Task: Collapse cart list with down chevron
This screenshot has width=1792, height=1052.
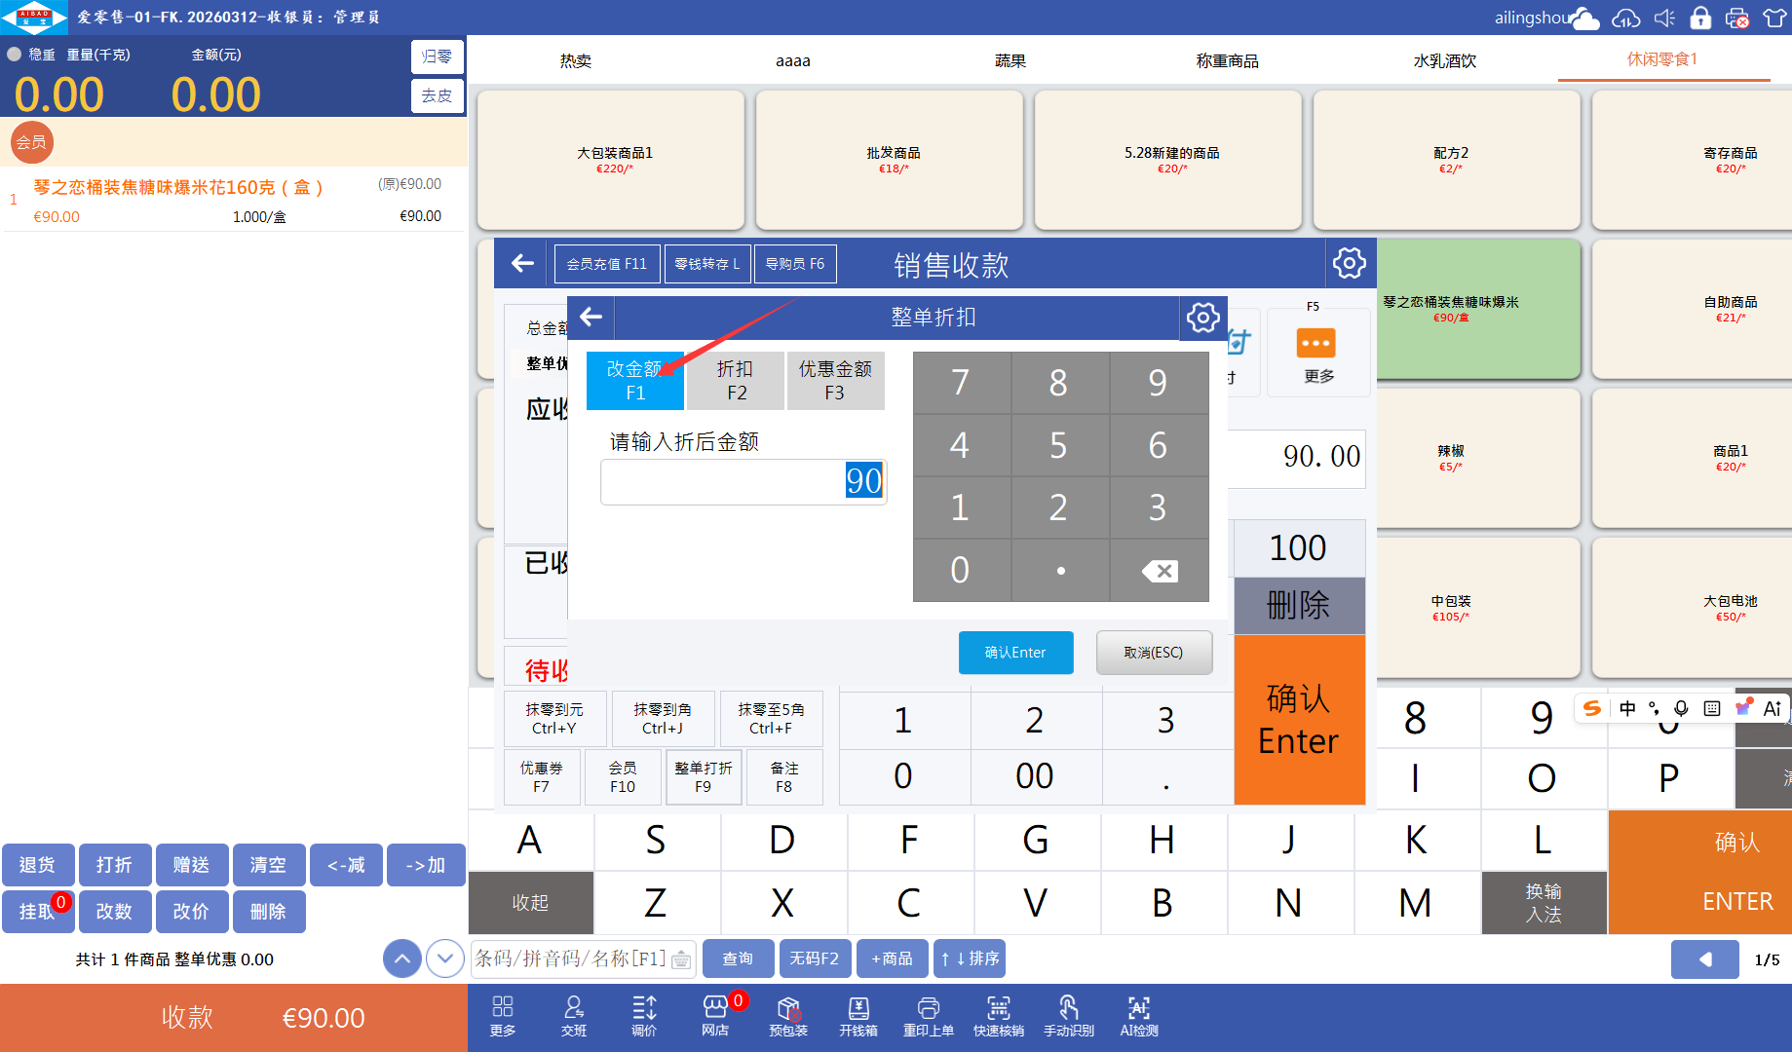Action: pos(445,958)
